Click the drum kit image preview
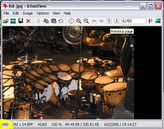 [x=68, y=73]
